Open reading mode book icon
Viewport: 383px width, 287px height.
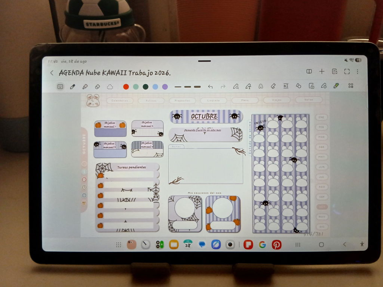pos(309,71)
